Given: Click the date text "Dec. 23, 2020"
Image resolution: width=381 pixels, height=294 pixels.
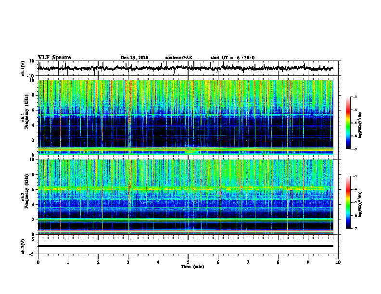Looking at the screenshot, I should 134,58.
